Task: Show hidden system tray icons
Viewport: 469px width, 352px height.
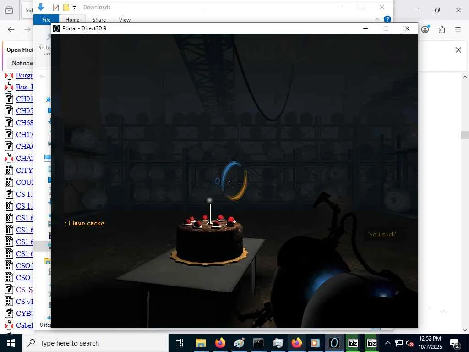Action: (388, 343)
